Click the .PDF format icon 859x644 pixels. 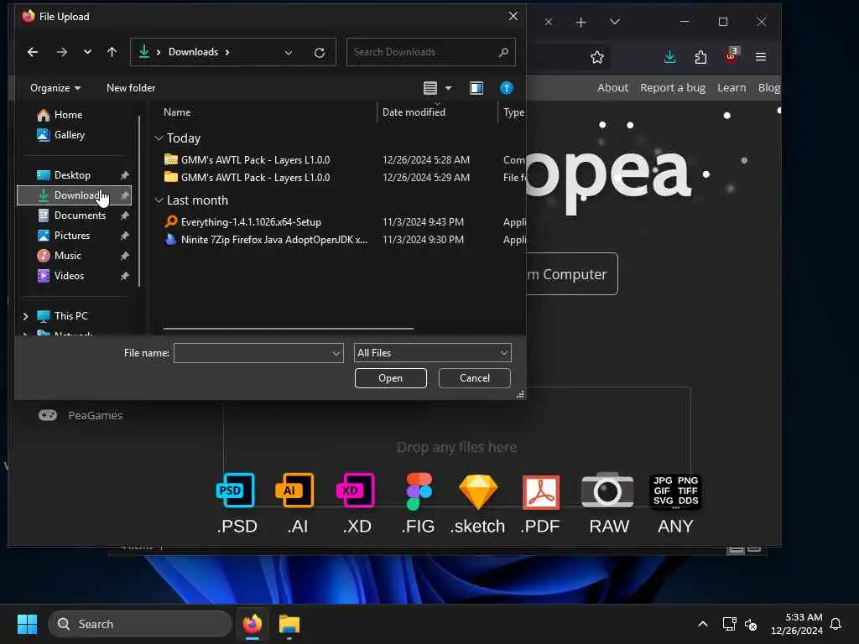click(541, 492)
